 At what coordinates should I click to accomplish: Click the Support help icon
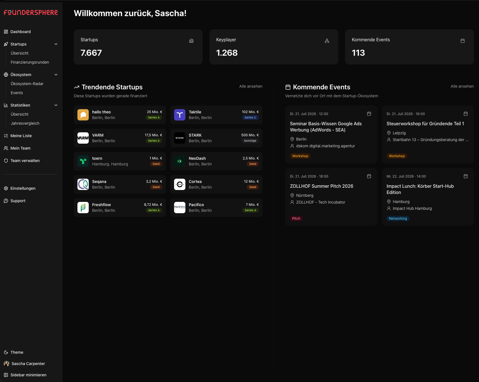click(6, 201)
